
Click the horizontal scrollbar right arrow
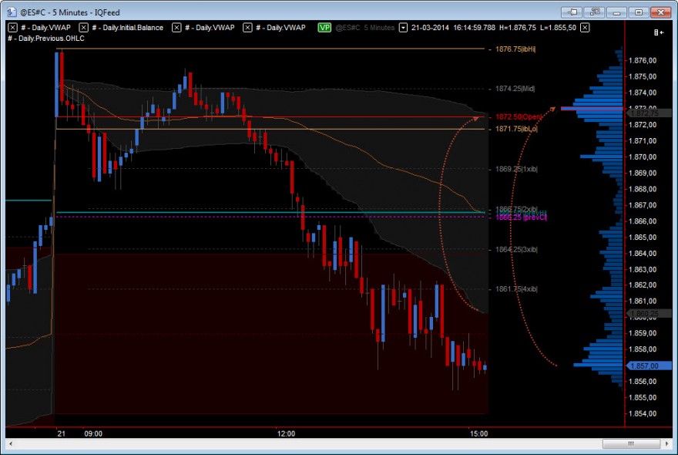[x=668, y=443]
